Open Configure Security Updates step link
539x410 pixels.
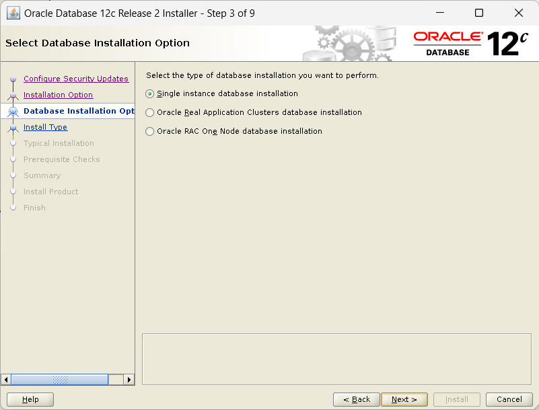[76, 79]
